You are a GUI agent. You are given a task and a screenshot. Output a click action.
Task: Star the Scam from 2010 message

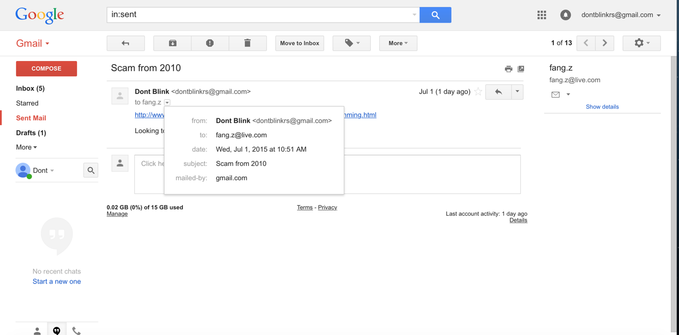(478, 92)
